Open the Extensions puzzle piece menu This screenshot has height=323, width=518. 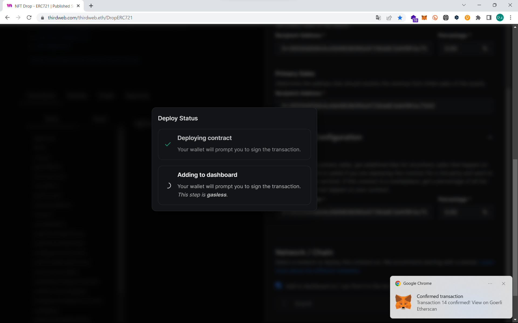click(x=478, y=18)
